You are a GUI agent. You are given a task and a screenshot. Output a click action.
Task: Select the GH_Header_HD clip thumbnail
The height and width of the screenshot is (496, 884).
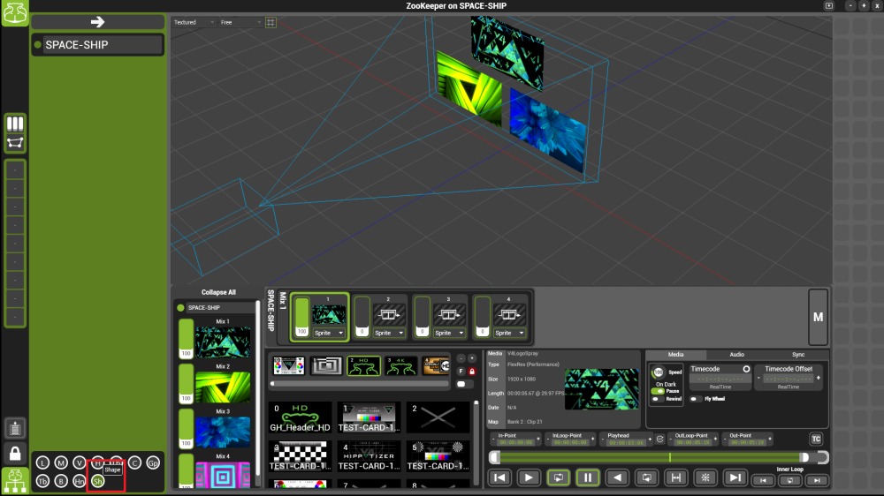click(x=300, y=417)
